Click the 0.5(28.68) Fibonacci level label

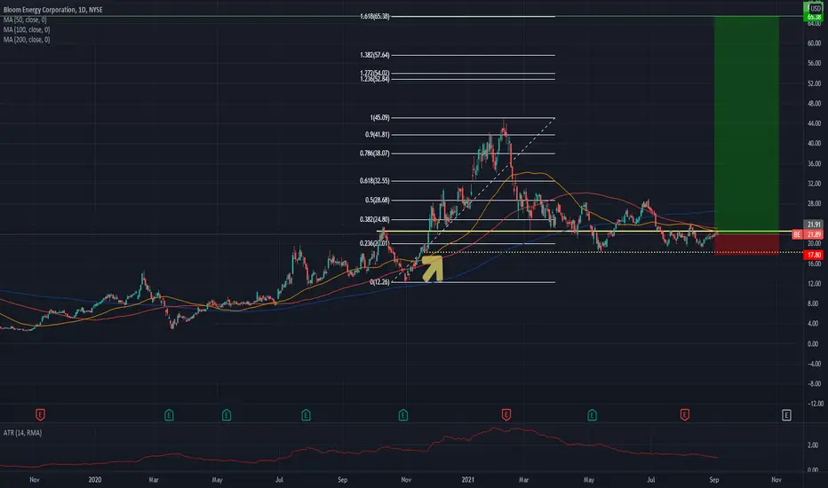point(377,200)
